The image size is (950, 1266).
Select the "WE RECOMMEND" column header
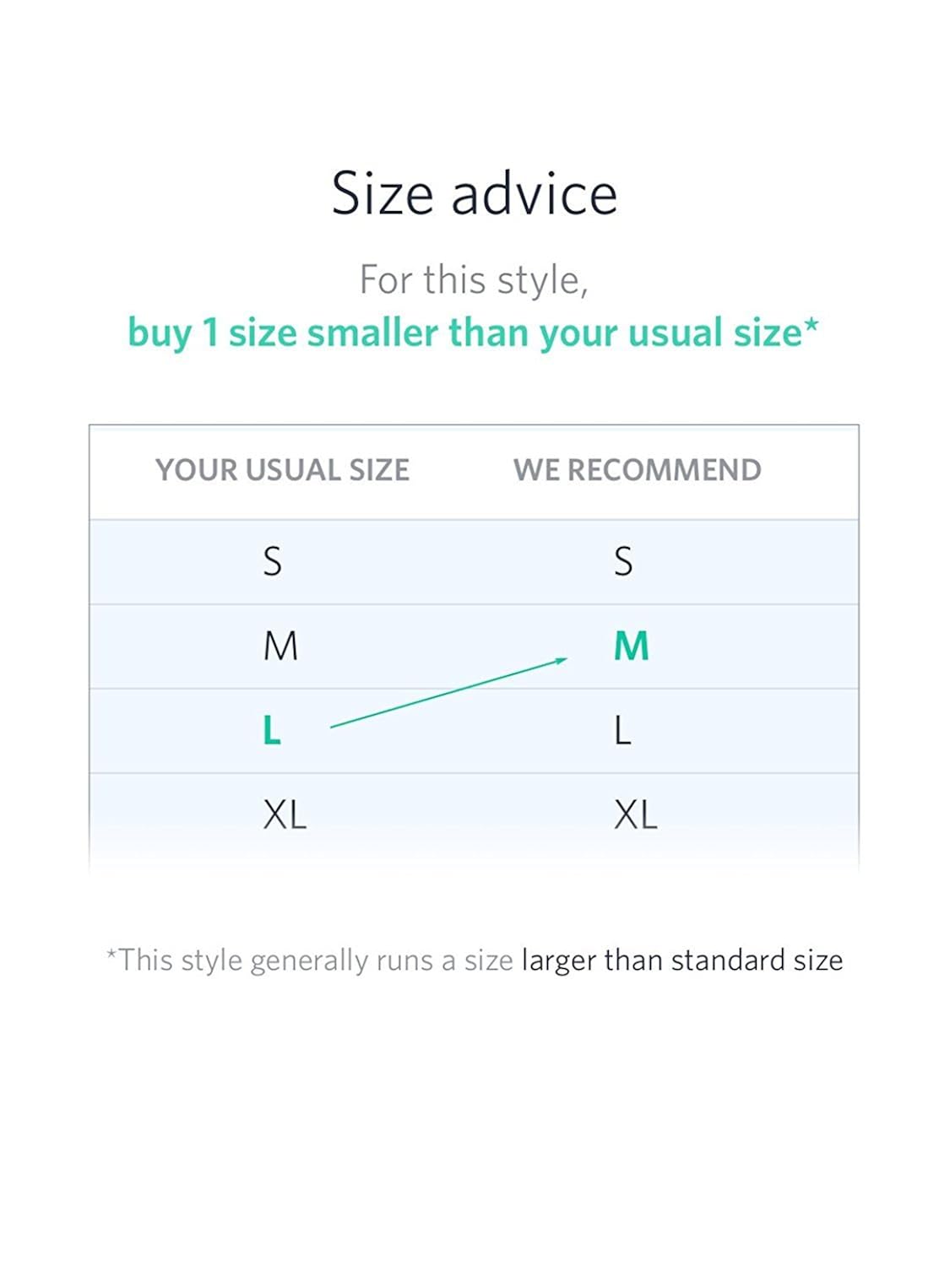point(637,470)
